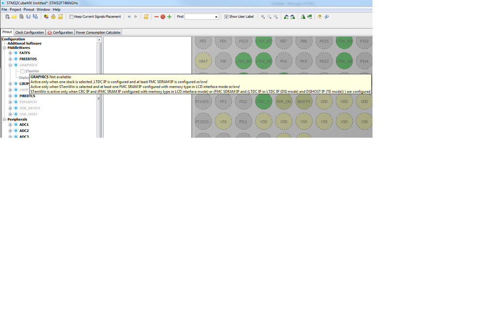Open the File menu
The width and height of the screenshot is (483, 312).
coord(4,10)
